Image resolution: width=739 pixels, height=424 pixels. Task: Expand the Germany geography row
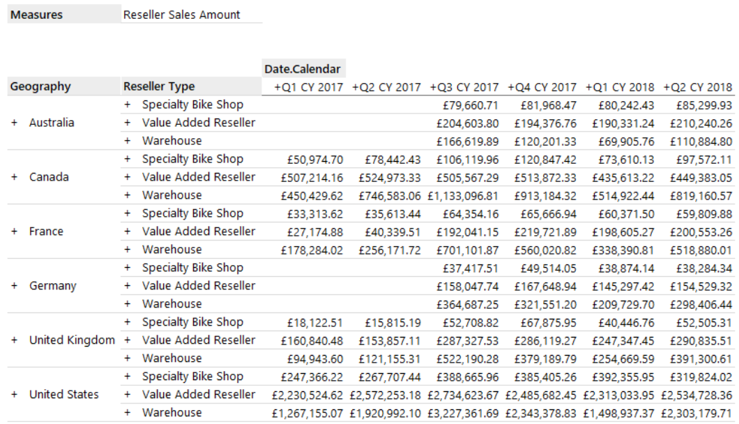(14, 286)
